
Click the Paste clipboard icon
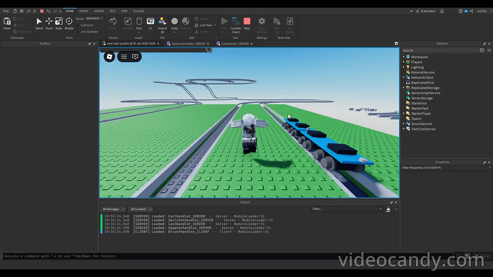pyautogui.click(x=7, y=21)
